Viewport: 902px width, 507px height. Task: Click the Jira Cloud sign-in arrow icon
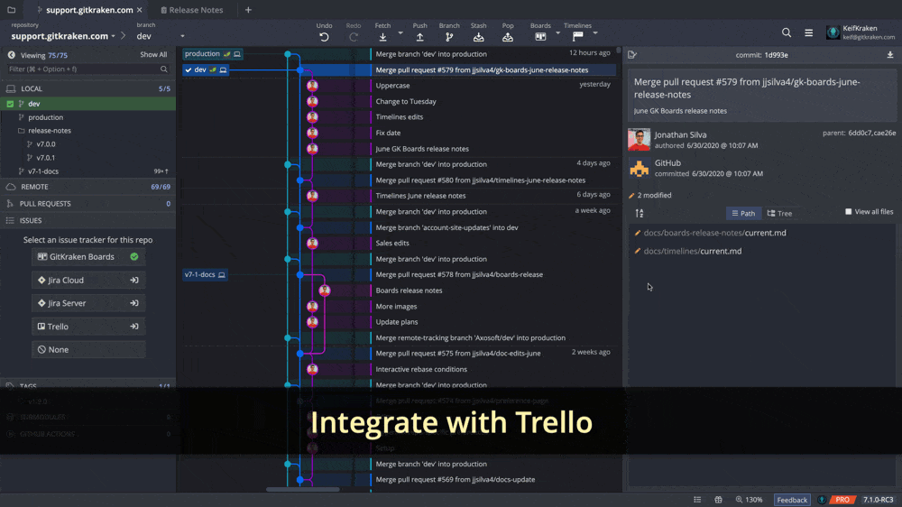point(134,281)
